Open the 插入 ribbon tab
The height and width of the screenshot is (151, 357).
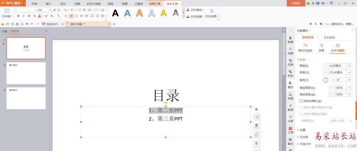49,4
